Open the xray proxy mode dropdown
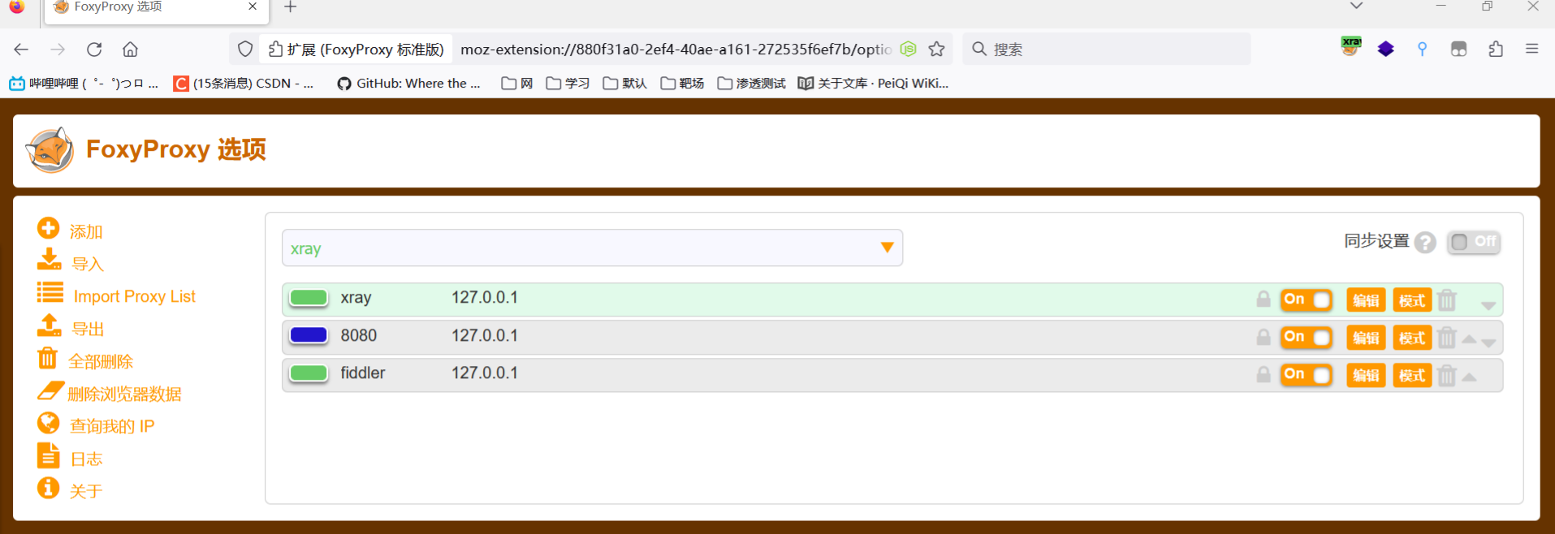 tap(592, 248)
